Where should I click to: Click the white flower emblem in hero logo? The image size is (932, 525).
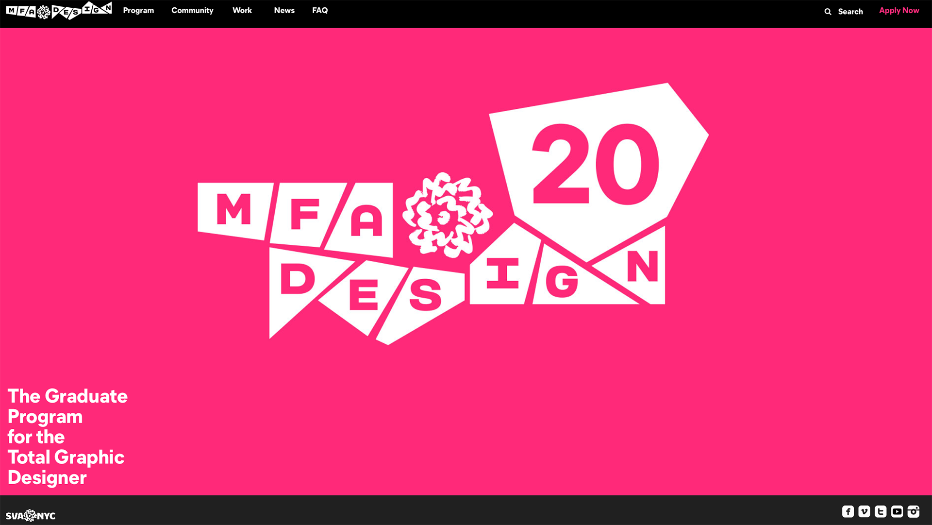click(x=447, y=215)
